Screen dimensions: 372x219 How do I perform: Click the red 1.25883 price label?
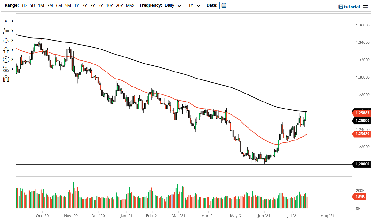(362, 113)
